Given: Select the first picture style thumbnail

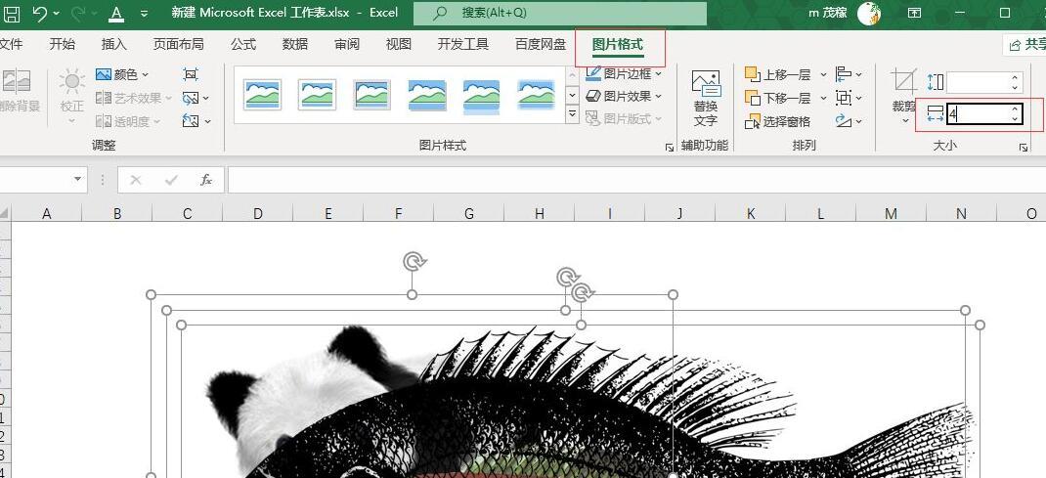Looking at the screenshot, I should click(262, 94).
